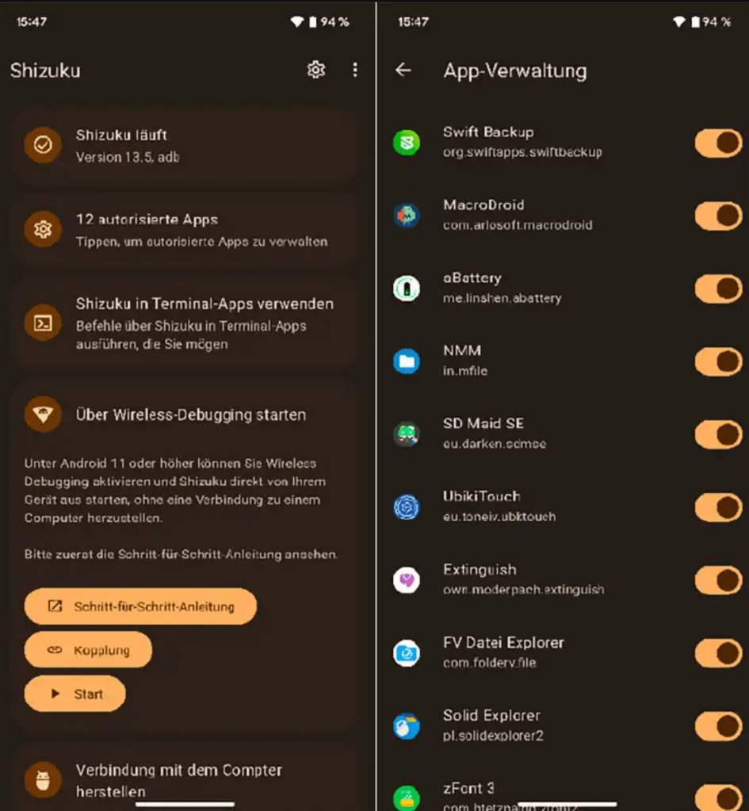The image size is (749, 811).
Task: Open the 12 autorisierte Apps entry
Action: (186, 229)
